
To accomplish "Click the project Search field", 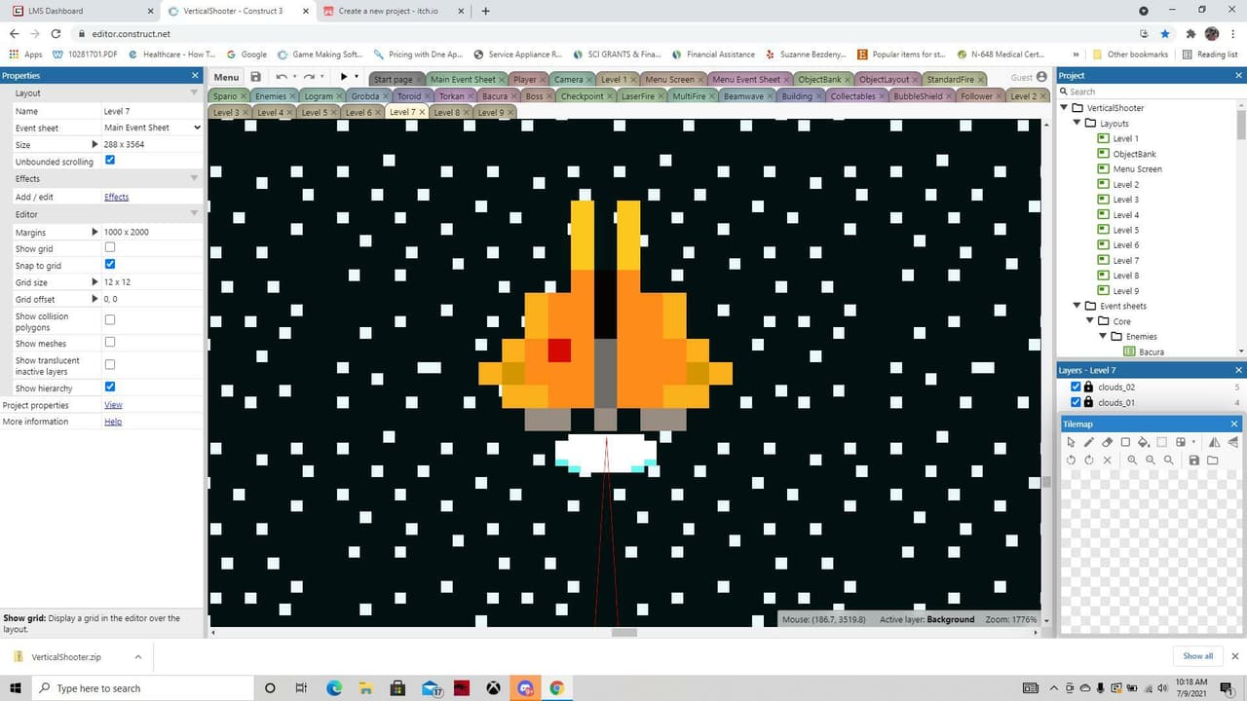I will 1151,92.
